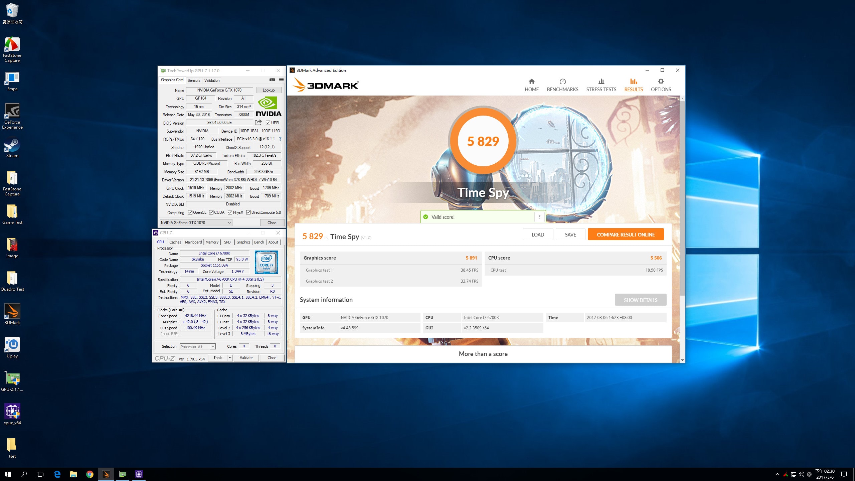Screen dimensions: 855x481
Task: Expand the Processor #1 selection dropdown
Action: (198, 347)
